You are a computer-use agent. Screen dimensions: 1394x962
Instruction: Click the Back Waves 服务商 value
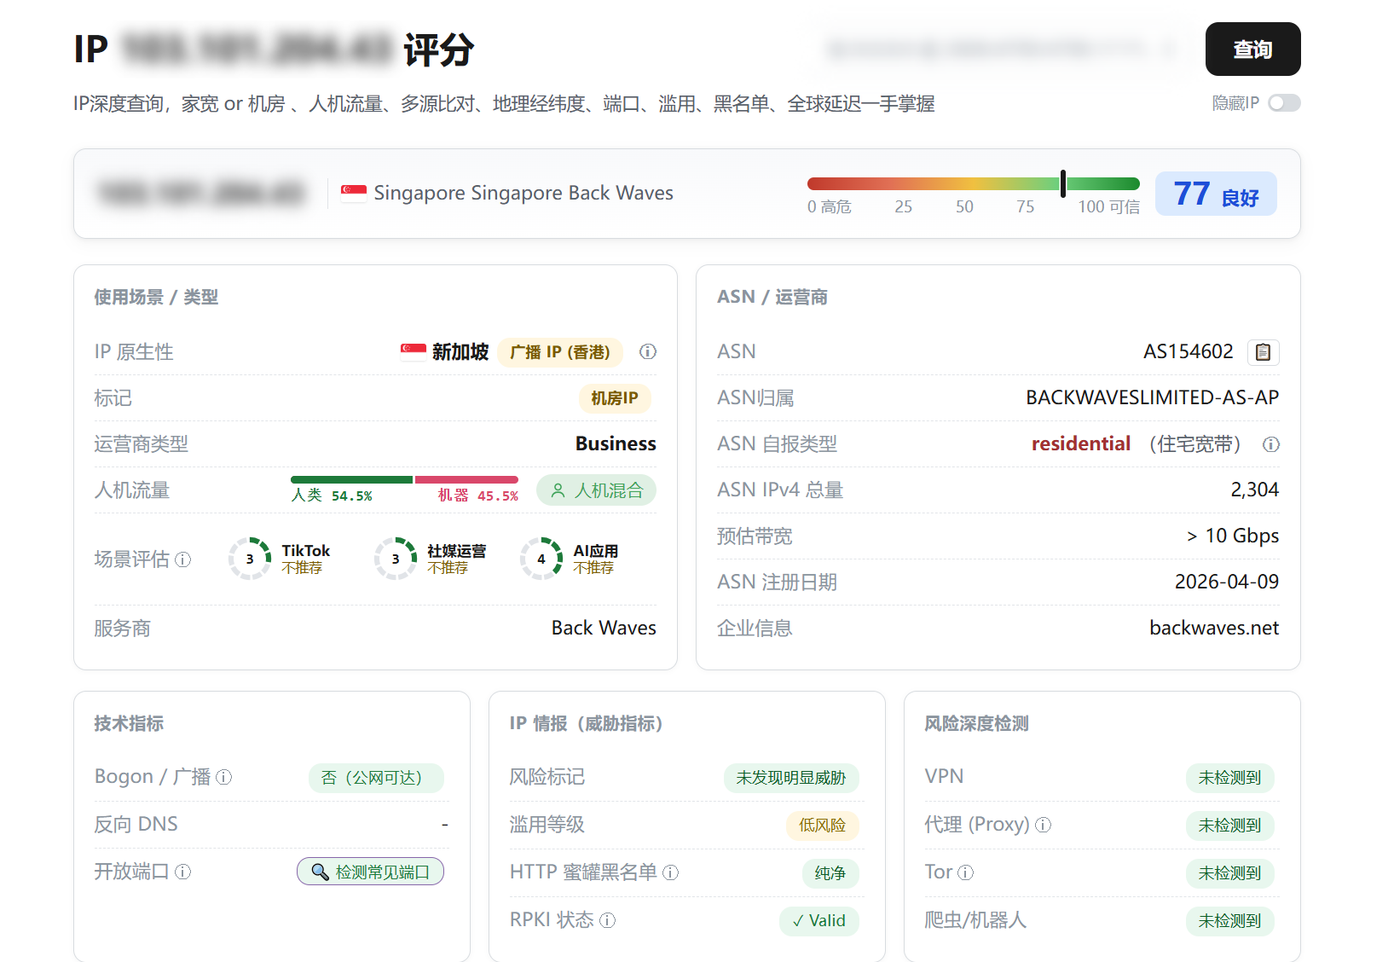pos(604,628)
